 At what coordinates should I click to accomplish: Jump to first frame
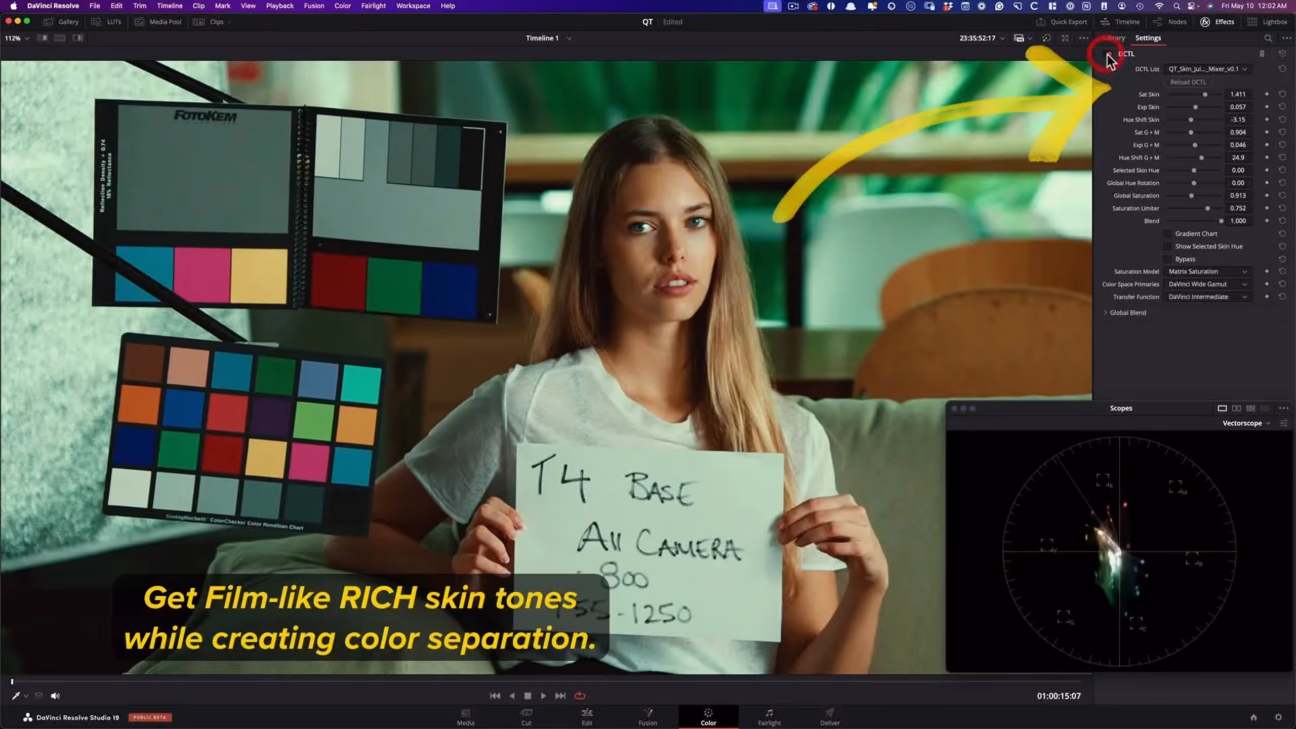click(495, 696)
